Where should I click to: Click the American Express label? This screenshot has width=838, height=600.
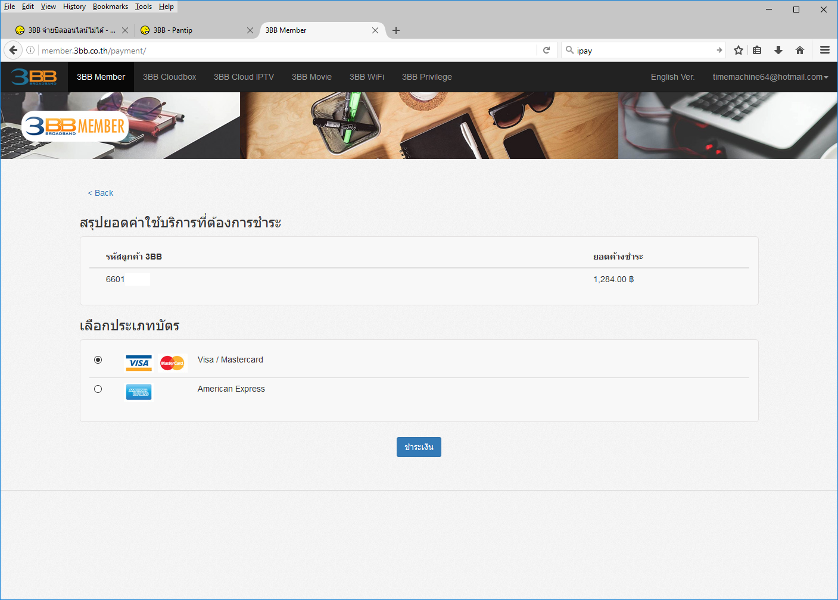(x=231, y=389)
